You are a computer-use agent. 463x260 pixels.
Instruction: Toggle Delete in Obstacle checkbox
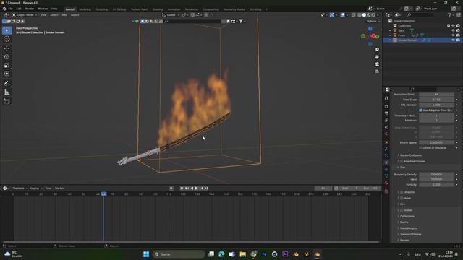[420, 147]
